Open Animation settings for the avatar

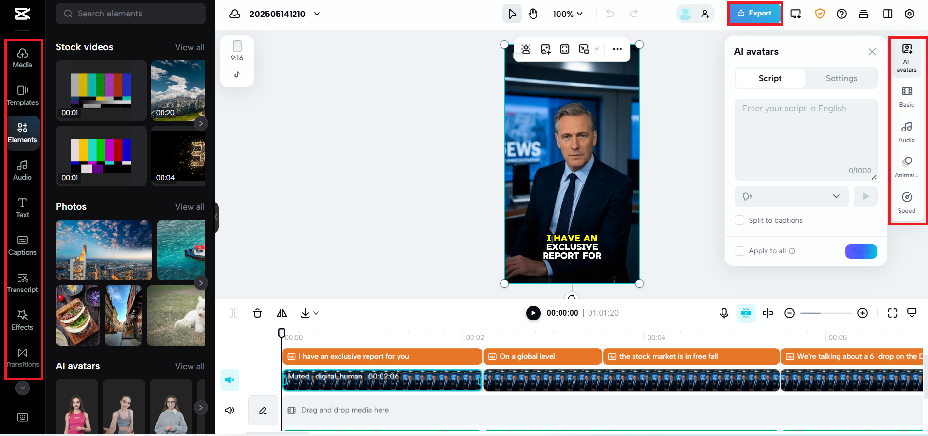906,166
